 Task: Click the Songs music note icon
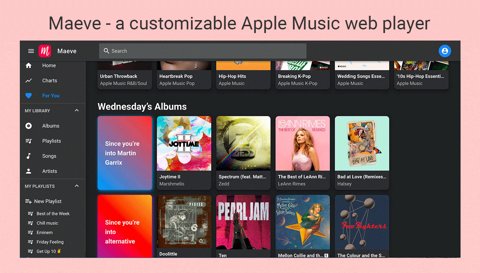pos(28,156)
